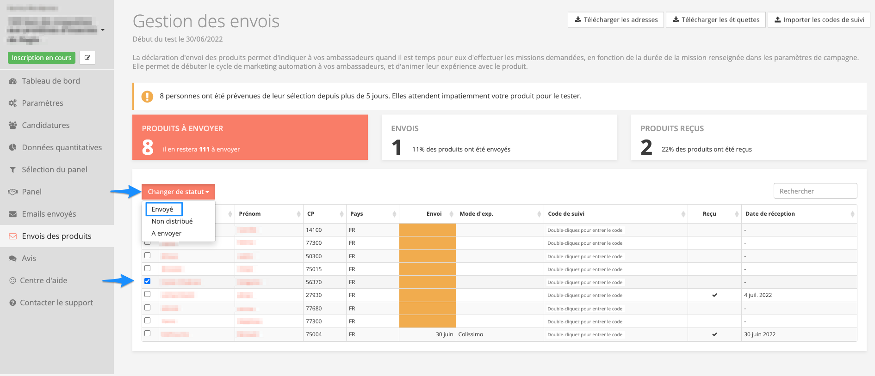Collapse the Changer de statut dropdown

pos(178,192)
